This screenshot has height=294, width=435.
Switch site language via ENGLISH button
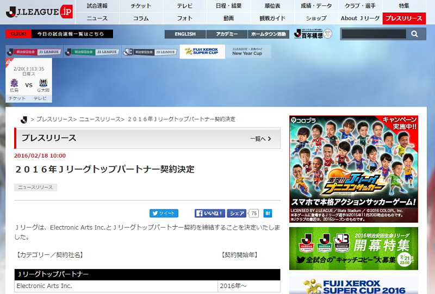(185, 34)
